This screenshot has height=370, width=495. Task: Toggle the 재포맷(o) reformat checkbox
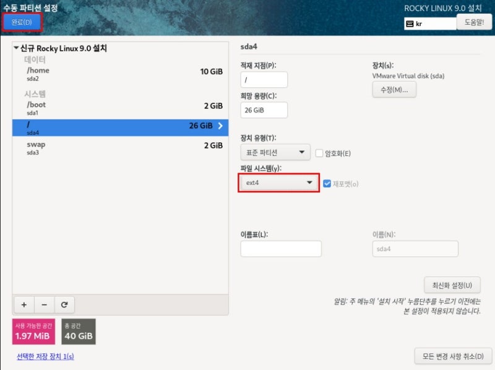tap(327, 183)
